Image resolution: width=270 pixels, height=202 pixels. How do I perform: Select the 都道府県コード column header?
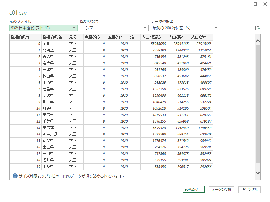[25, 37]
